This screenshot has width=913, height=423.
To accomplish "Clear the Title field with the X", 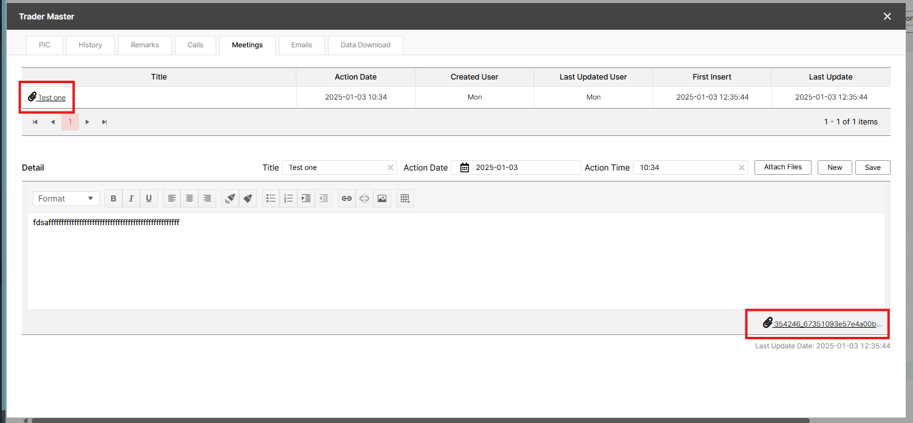I will [391, 168].
